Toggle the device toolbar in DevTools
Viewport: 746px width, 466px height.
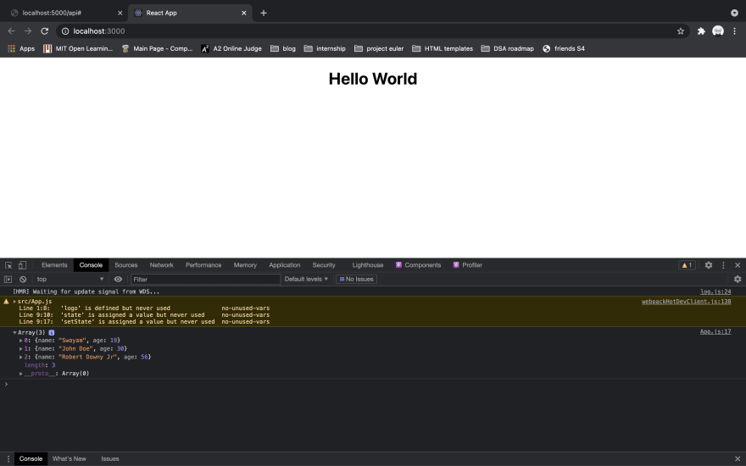[22, 265]
